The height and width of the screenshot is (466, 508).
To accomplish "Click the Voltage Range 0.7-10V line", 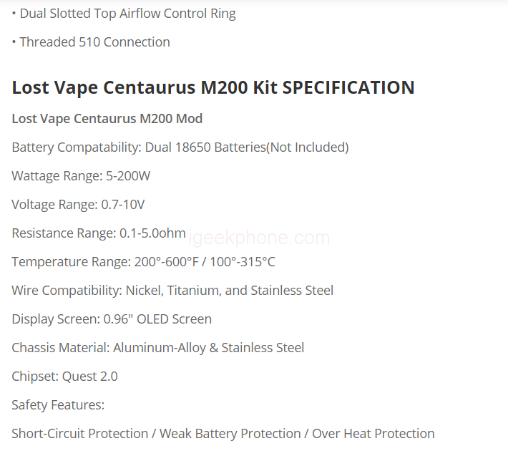I will point(78,205).
